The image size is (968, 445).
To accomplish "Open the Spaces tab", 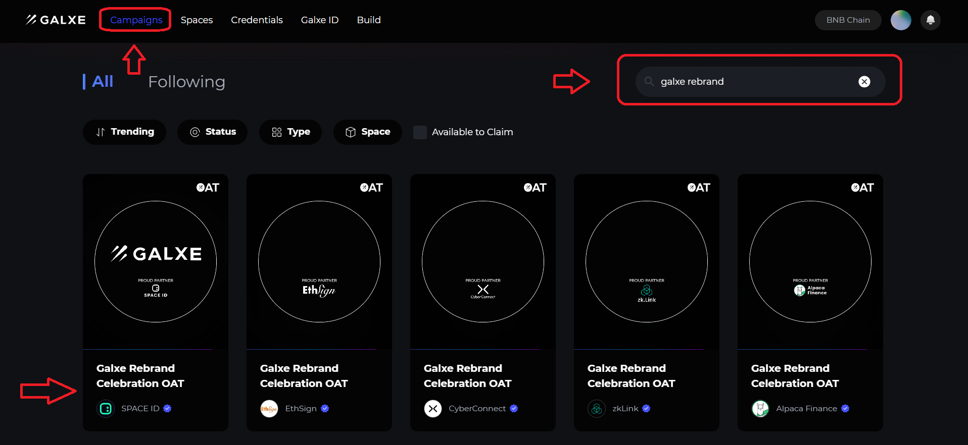I will pyautogui.click(x=197, y=20).
